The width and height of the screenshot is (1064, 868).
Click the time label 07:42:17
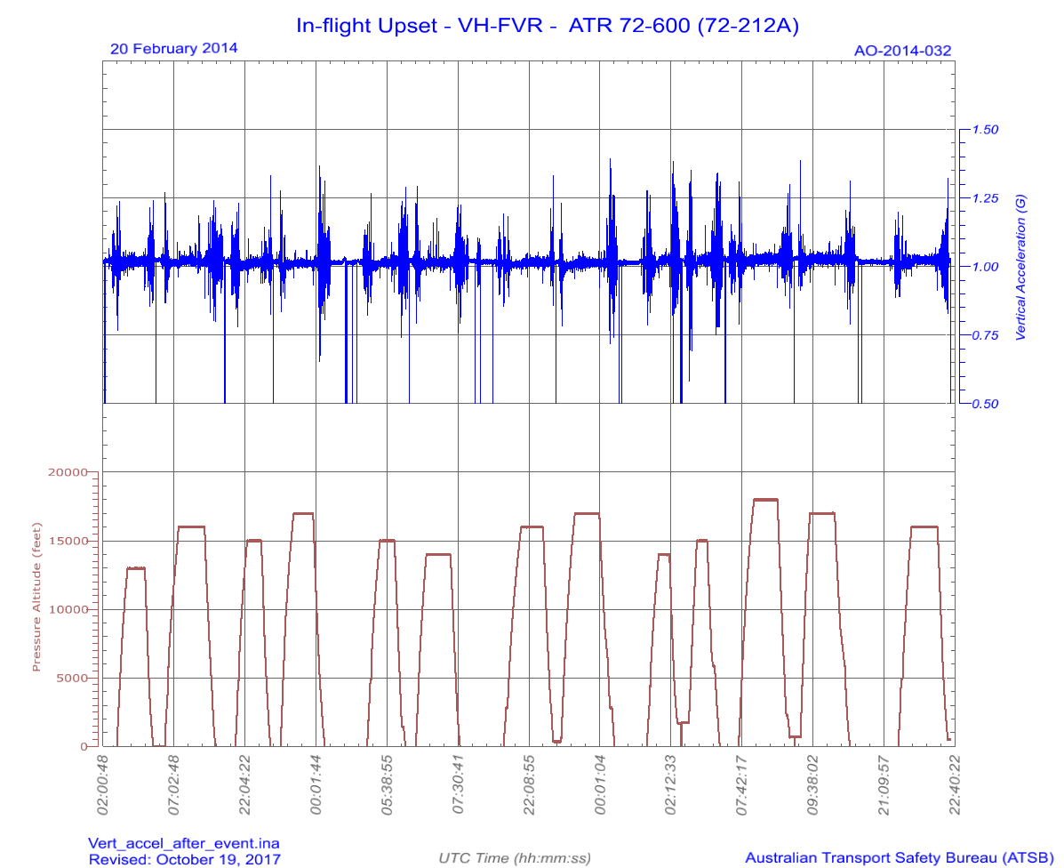click(742, 784)
